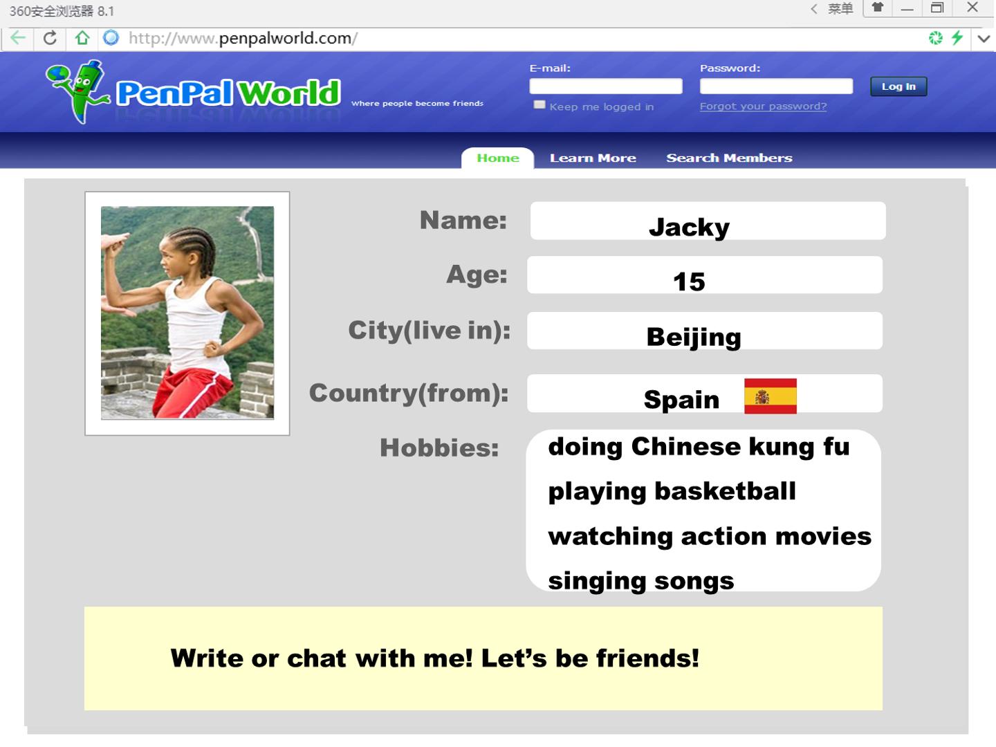Go to browser home page icon
Viewport: 996px width, 747px height.
(82, 38)
